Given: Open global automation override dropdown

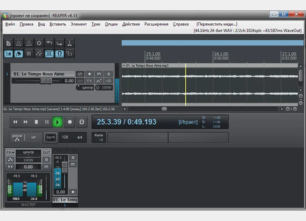Looking at the screenshot, I should click(x=26, y=137).
